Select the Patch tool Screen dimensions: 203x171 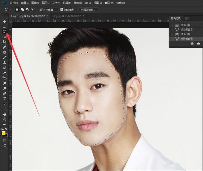coord(5,52)
